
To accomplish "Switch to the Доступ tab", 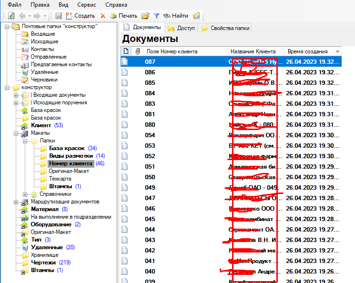I will tap(181, 28).
